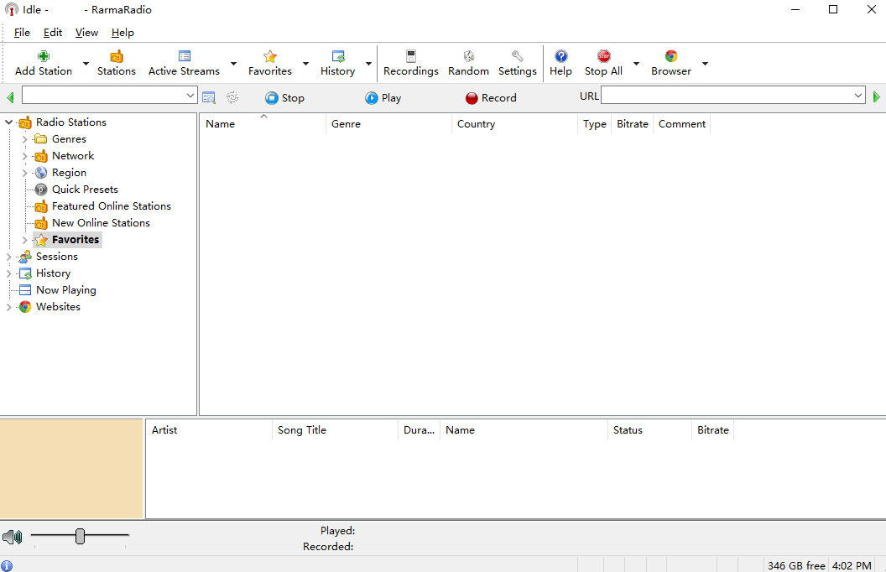
Task: Open the Active Streams dropdown arrow
Action: (233, 63)
